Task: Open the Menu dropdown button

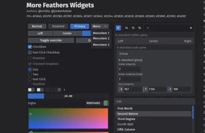Action: [x=100, y=26]
